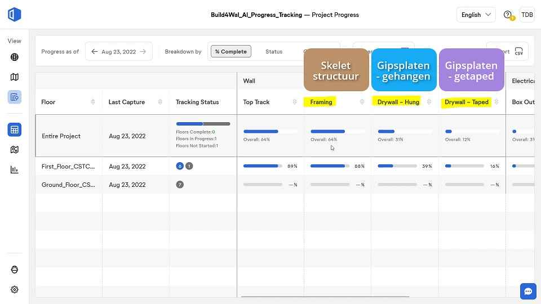Go to next date with right arrow
Screen dimensions: 541x304
[x=143, y=52]
